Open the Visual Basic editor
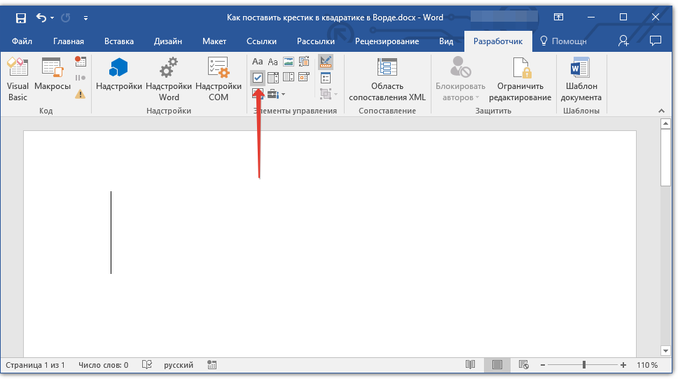 point(18,78)
